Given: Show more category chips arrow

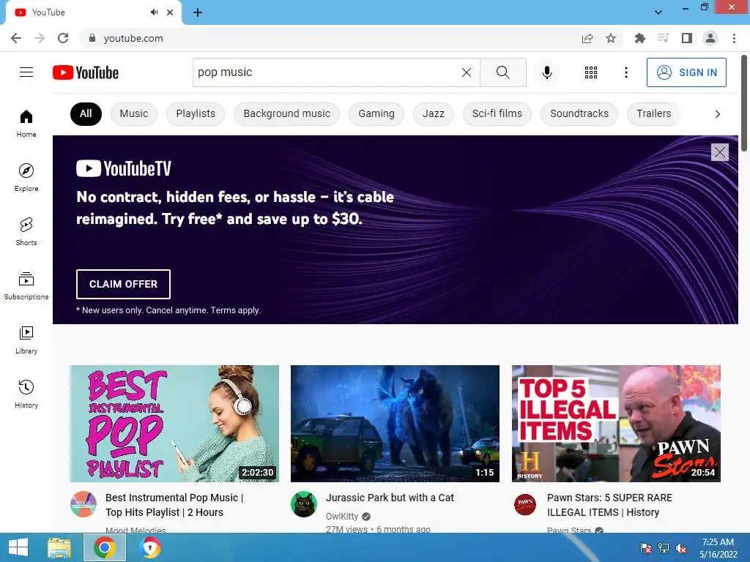Looking at the screenshot, I should (717, 114).
